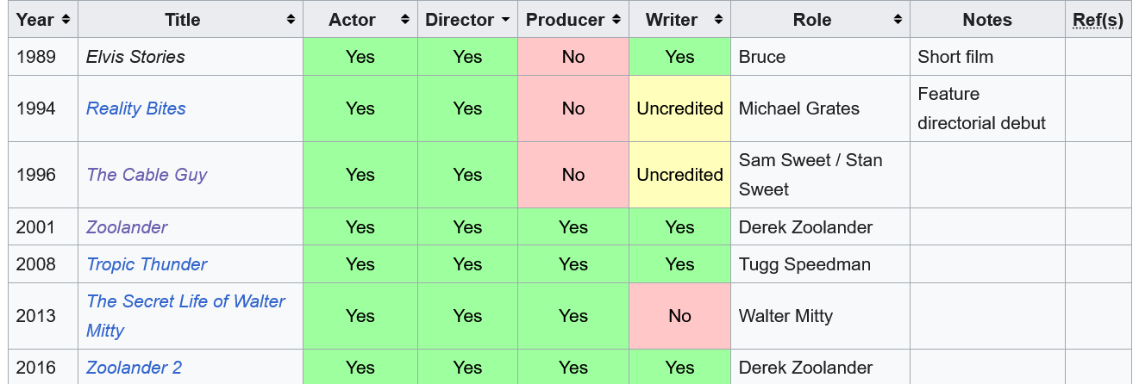The width and height of the screenshot is (1139, 384).
Task: Click Writer column sort arrows
Action: pos(718,20)
